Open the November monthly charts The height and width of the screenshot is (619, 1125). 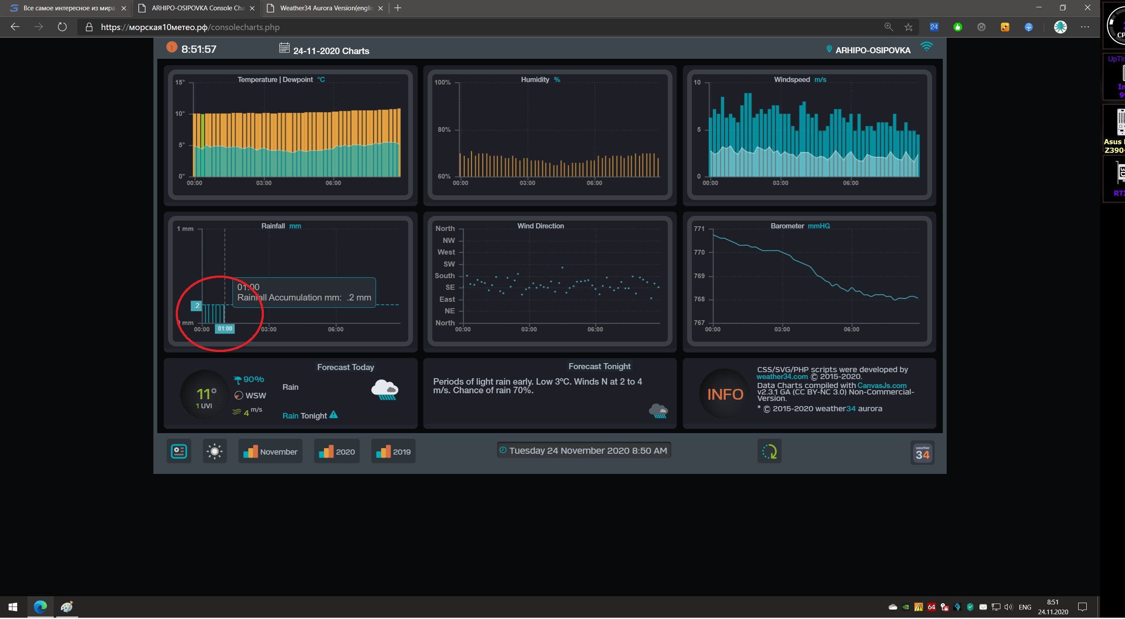270,452
